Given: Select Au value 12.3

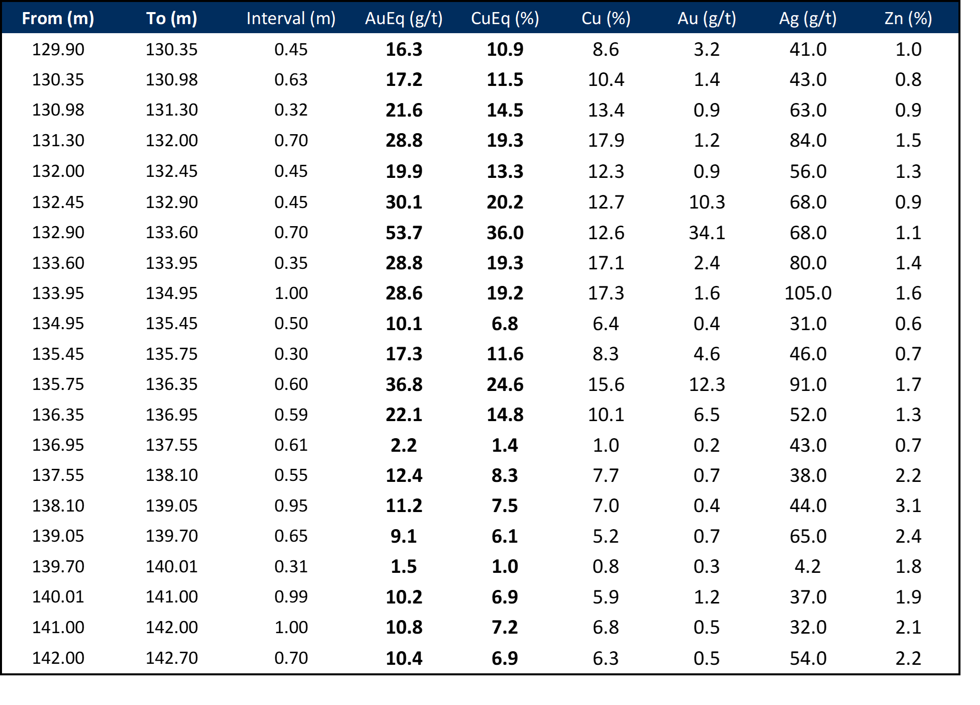Looking at the screenshot, I should (x=707, y=384).
